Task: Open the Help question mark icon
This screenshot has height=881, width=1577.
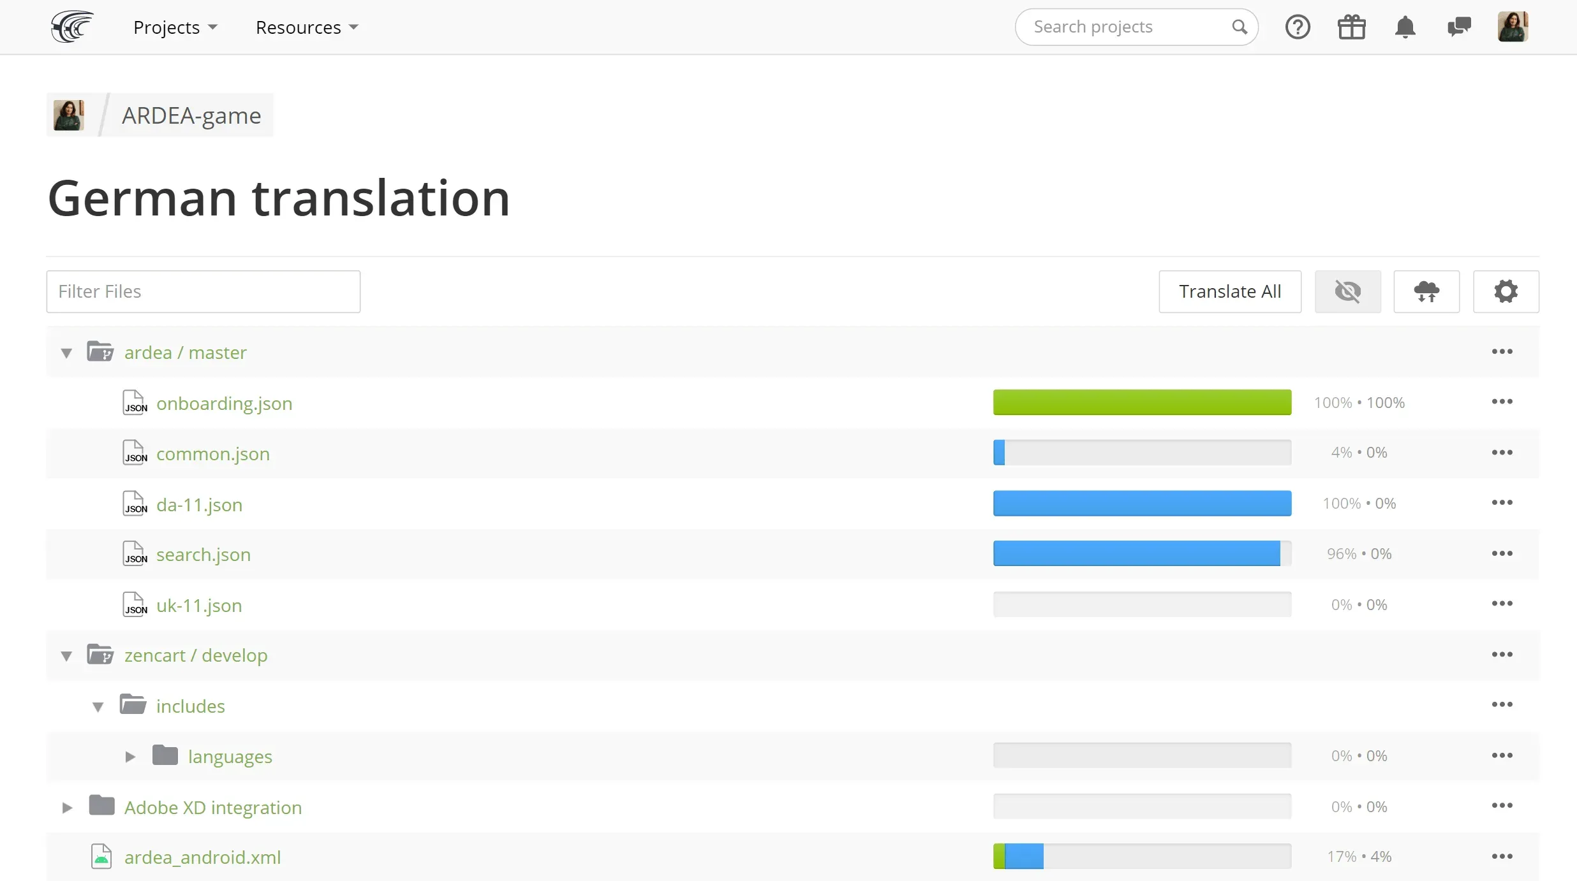Action: [x=1298, y=27]
